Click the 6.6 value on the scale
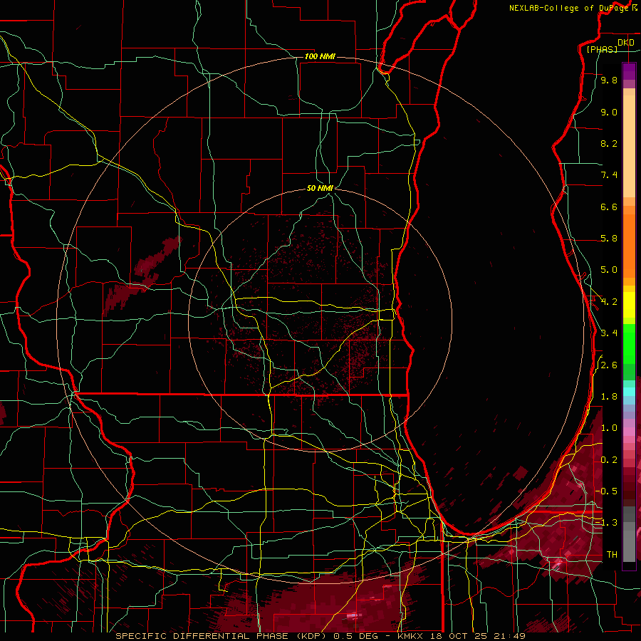Viewport: 641px width, 641px height. (x=609, y=207)
